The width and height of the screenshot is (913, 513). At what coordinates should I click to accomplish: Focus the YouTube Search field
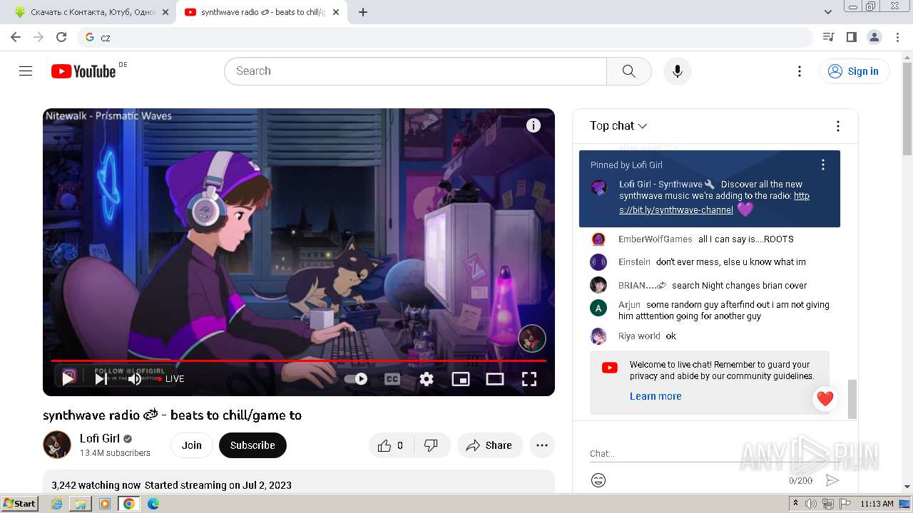(416, 71)
